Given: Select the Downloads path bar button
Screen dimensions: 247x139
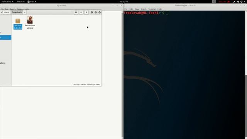Looking at the screenshot, I should point(17,12).
